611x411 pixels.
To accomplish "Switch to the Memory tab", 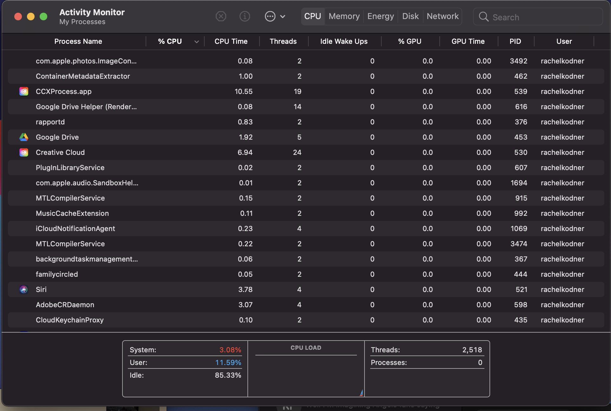I will coord(344,16).
